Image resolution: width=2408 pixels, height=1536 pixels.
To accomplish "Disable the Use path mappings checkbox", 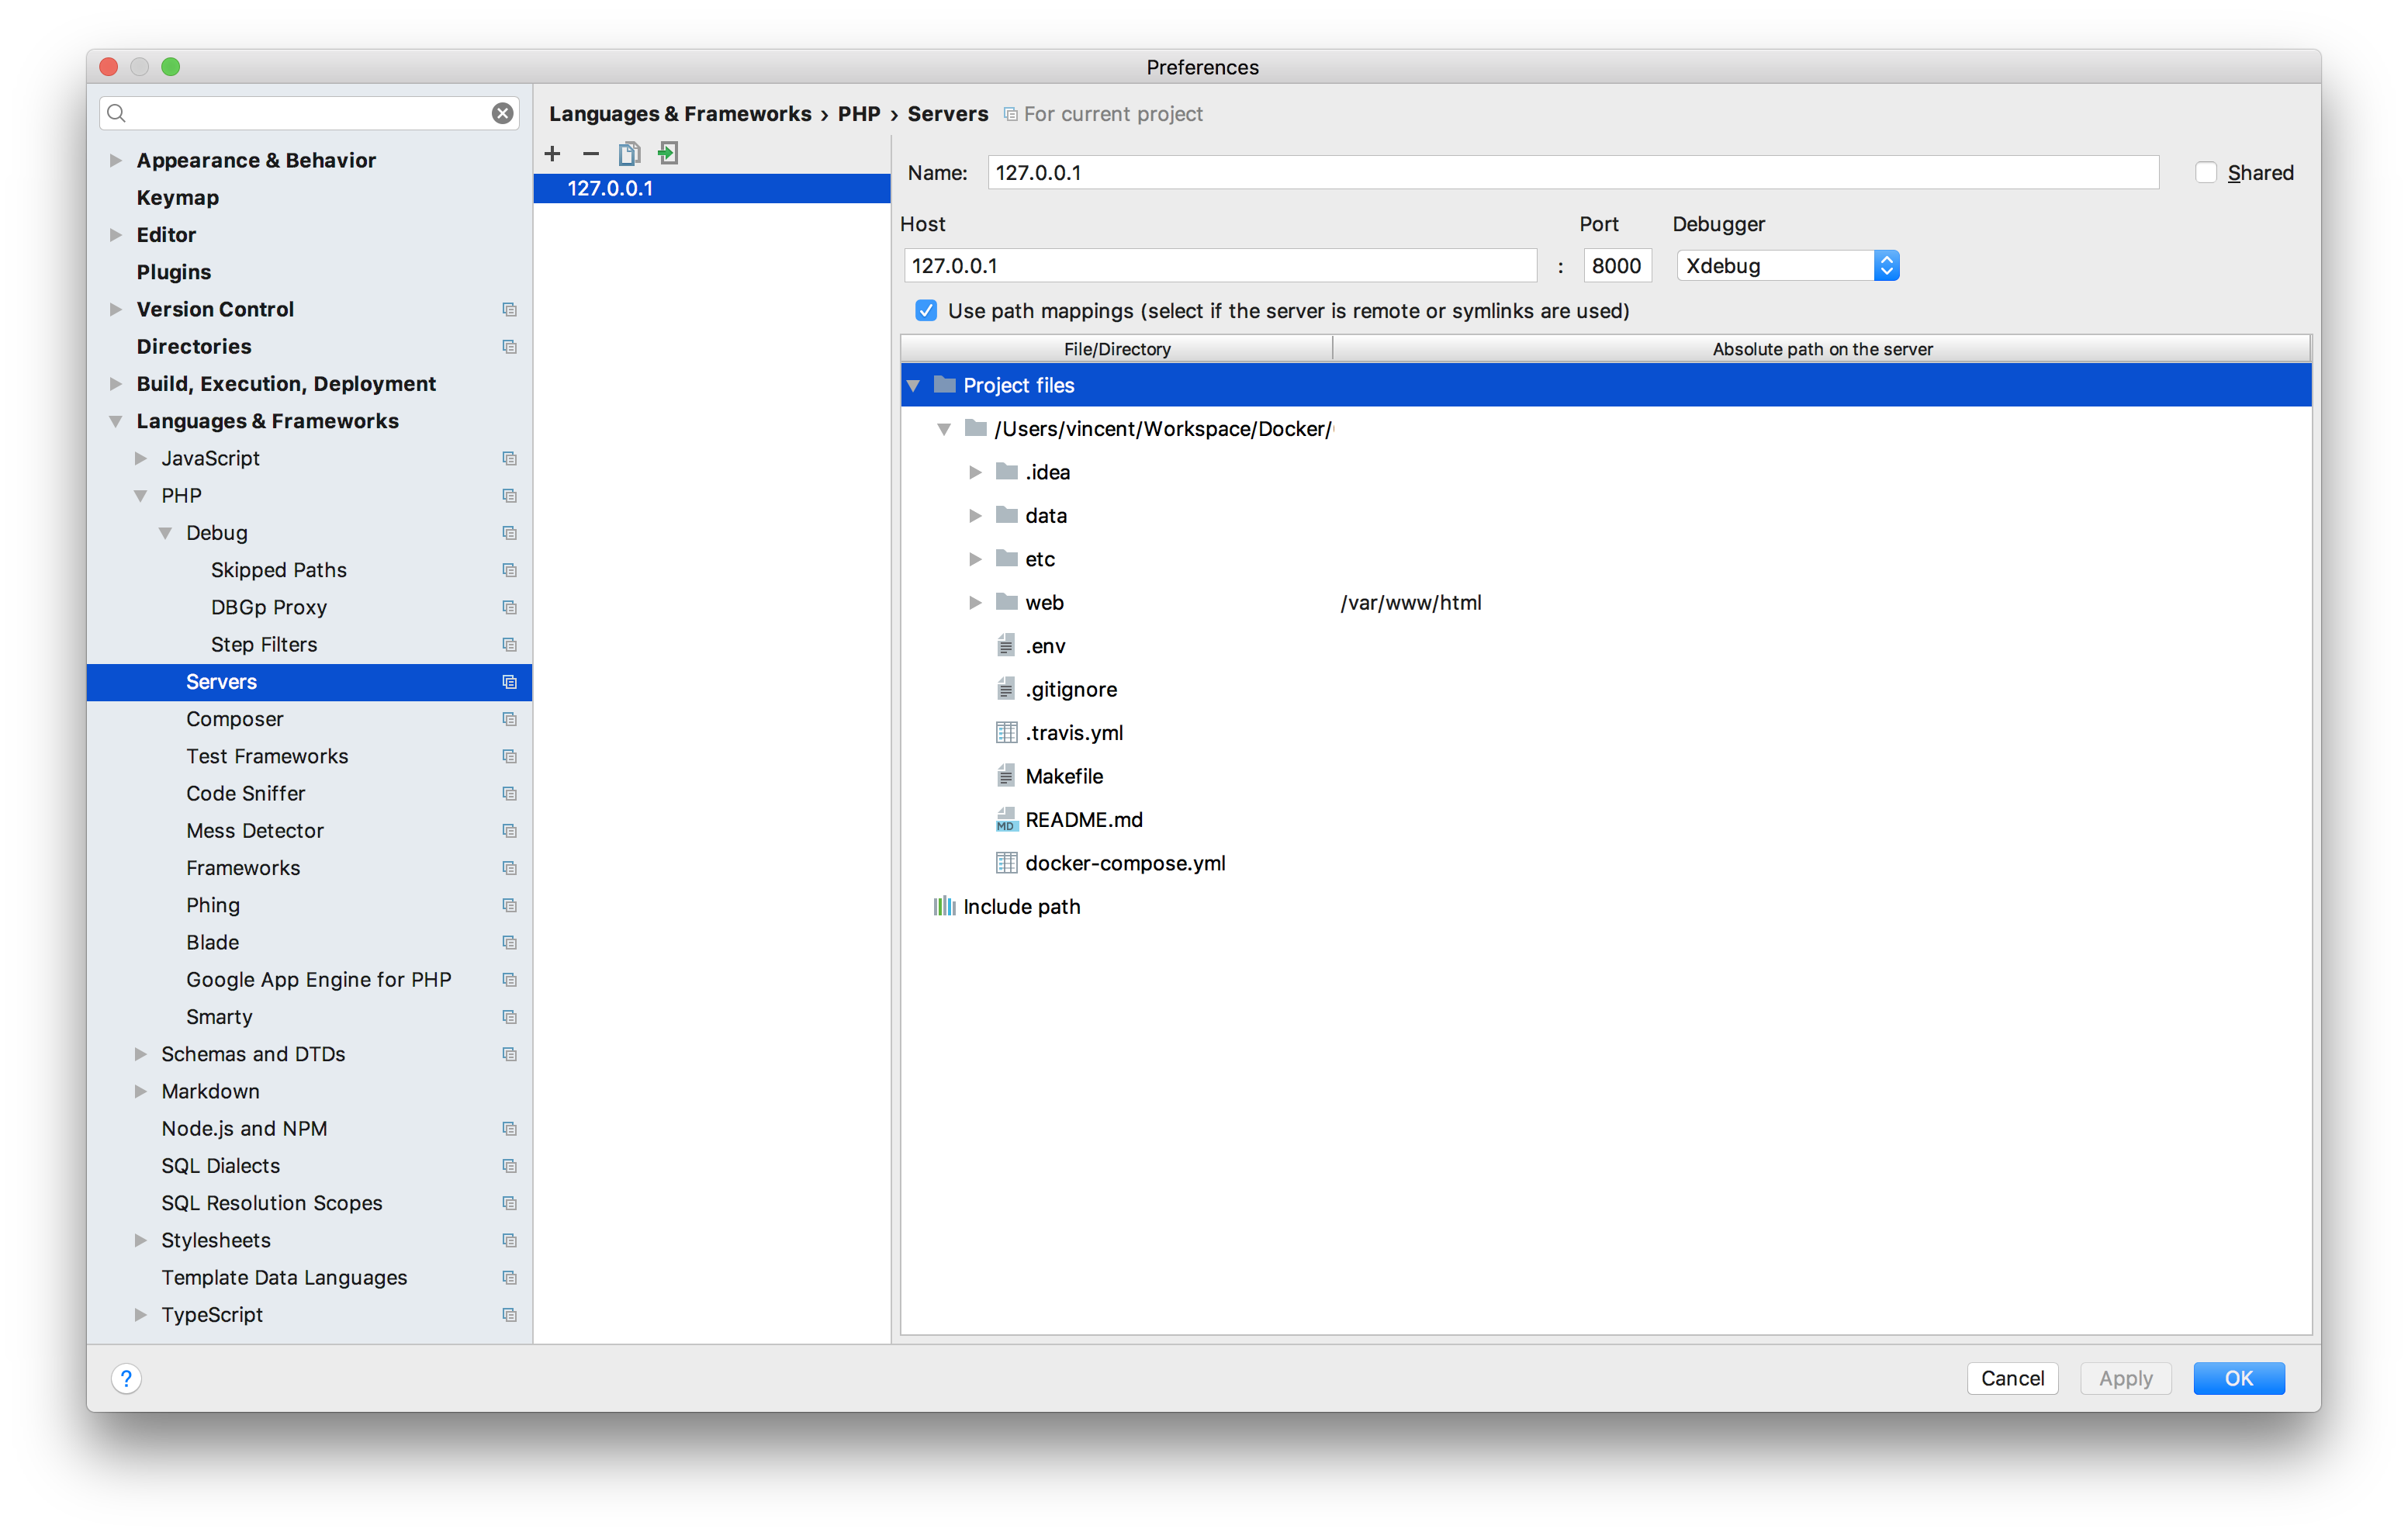I will click(x=926, y=310).
